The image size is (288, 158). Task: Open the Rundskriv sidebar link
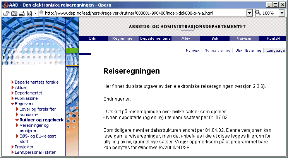29,115
